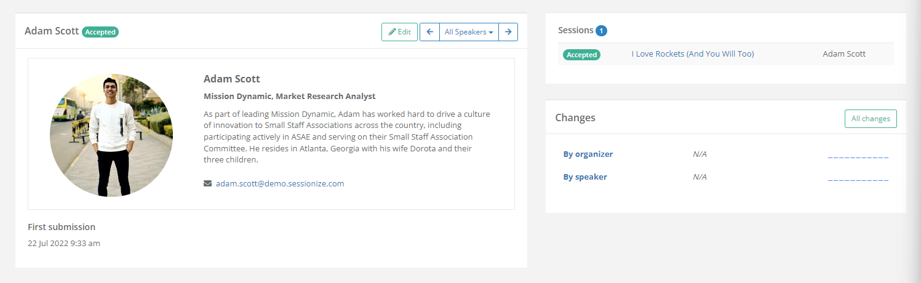
Task: Select the By organizer changes link
Action: [x=588, y=154]
